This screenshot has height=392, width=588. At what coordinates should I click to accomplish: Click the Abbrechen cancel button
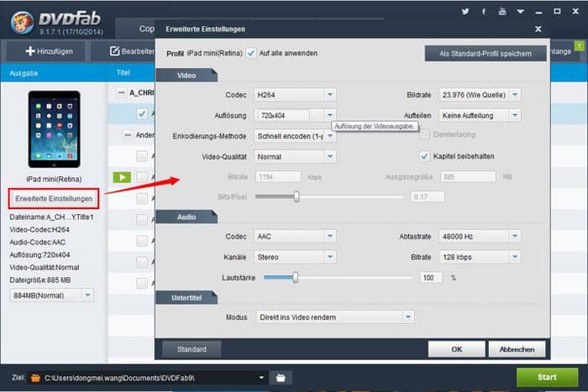pyautogui.click(x=517, y=349)
